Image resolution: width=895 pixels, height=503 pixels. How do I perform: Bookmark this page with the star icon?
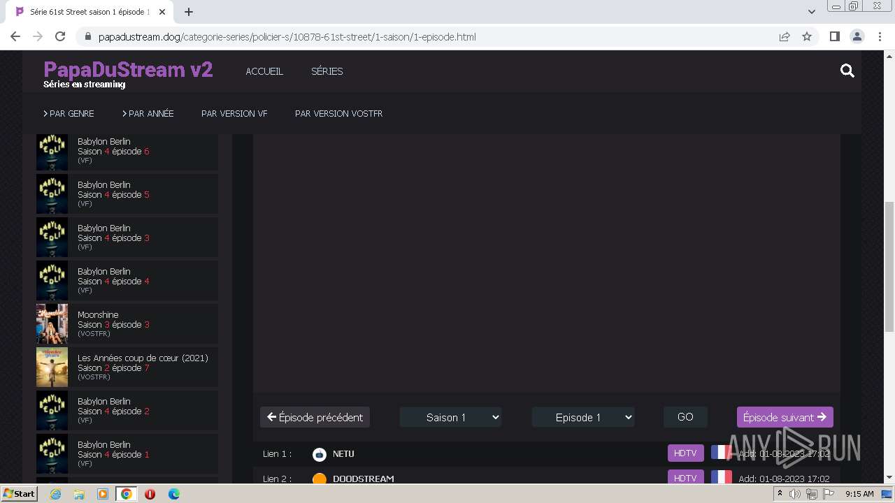point(807,36)
